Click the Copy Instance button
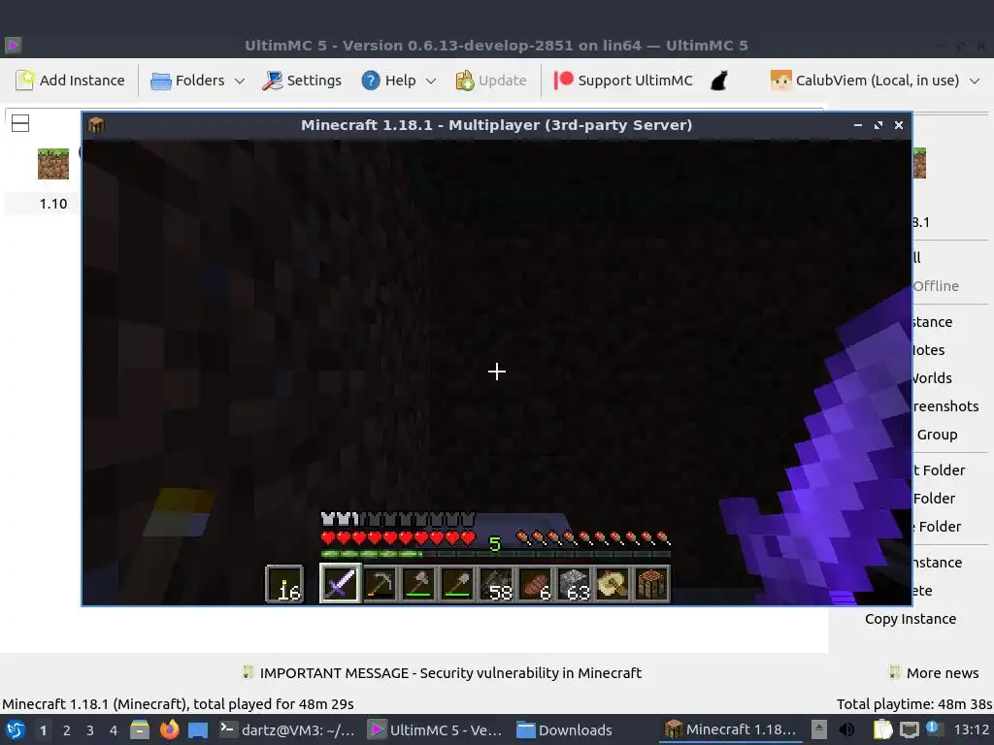Image resolution: width=994 pixels, height=745 pixels. [911, 619]
